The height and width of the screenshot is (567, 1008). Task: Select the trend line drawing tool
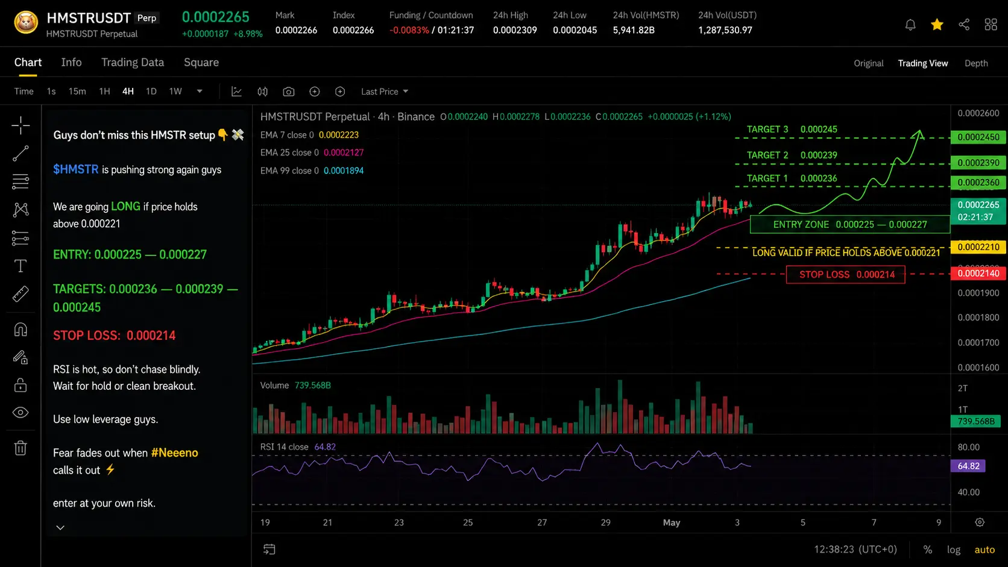click(20, 154)
